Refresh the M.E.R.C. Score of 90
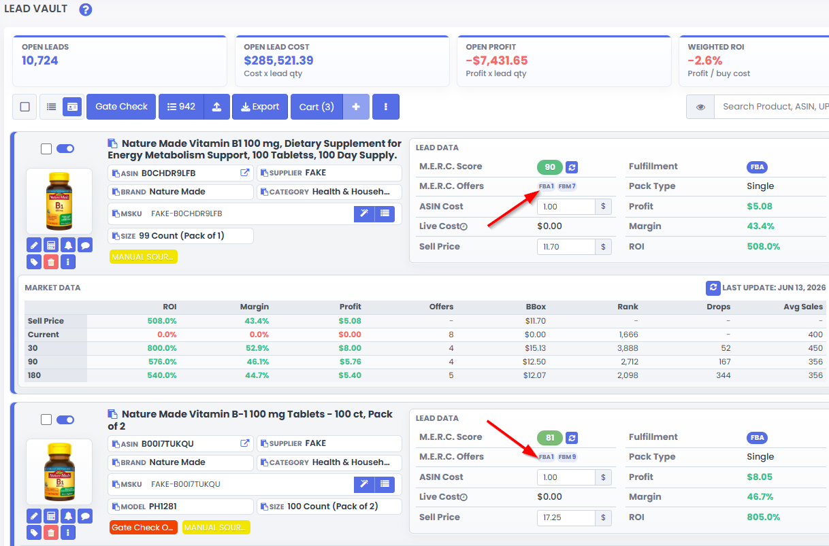This screenshot has width=829, height=546. point(572,167)
